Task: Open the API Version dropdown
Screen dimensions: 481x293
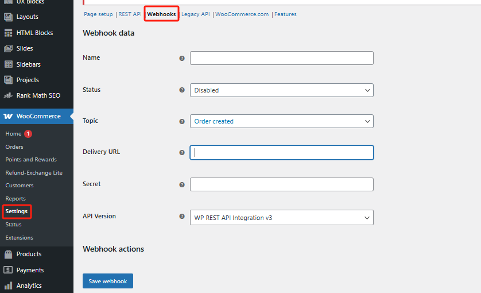Action: tap(281, 217)
